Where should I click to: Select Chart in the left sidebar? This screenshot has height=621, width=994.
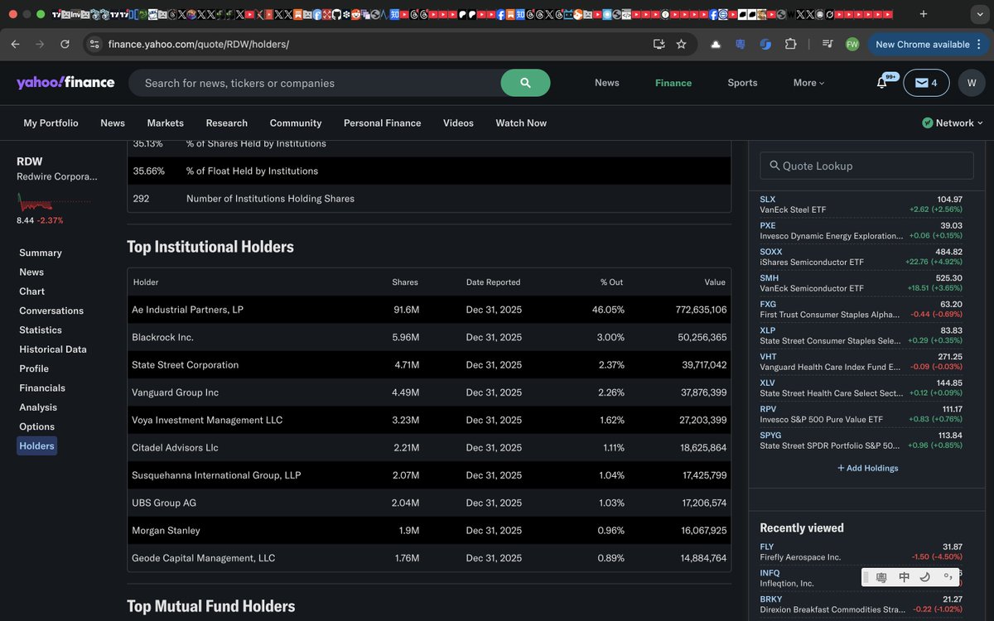pyautogui.click(x=32, y=291)
